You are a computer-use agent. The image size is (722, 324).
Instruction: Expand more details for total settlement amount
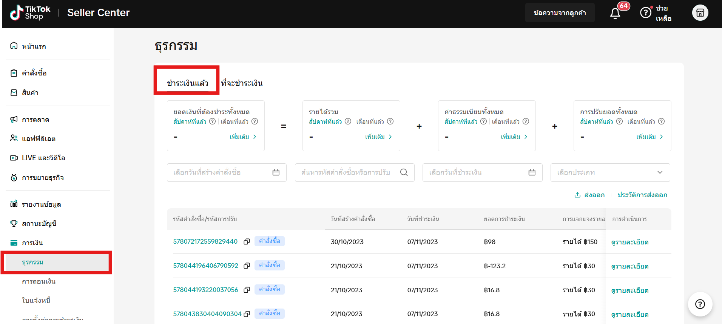[242, 137]
